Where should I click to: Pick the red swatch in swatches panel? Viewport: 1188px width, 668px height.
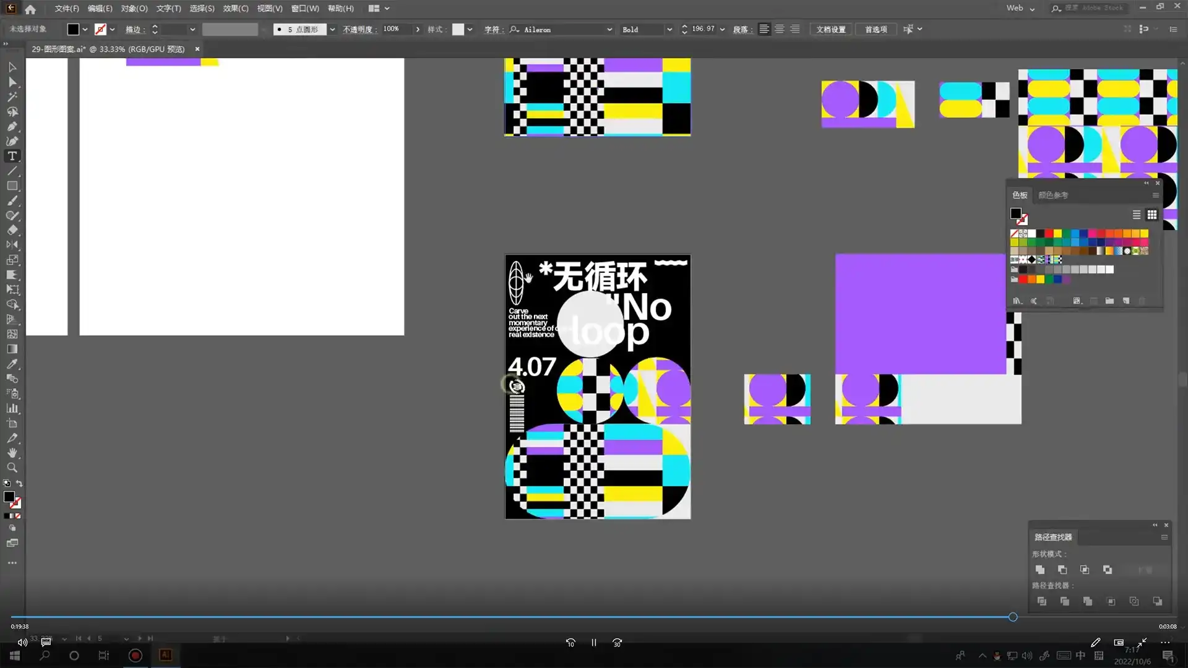pyautogui.click(x=1049, y=234)
